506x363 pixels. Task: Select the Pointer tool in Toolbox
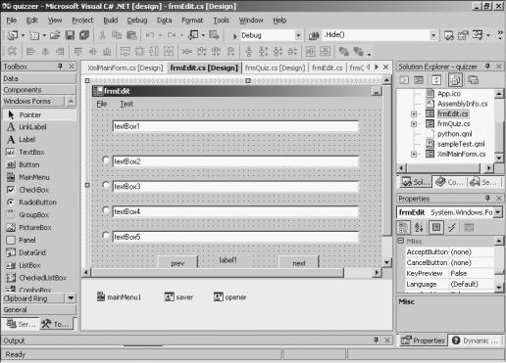39,114
